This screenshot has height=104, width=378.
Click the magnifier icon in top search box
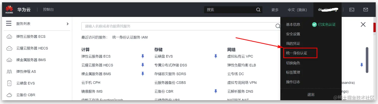point(258,10)
